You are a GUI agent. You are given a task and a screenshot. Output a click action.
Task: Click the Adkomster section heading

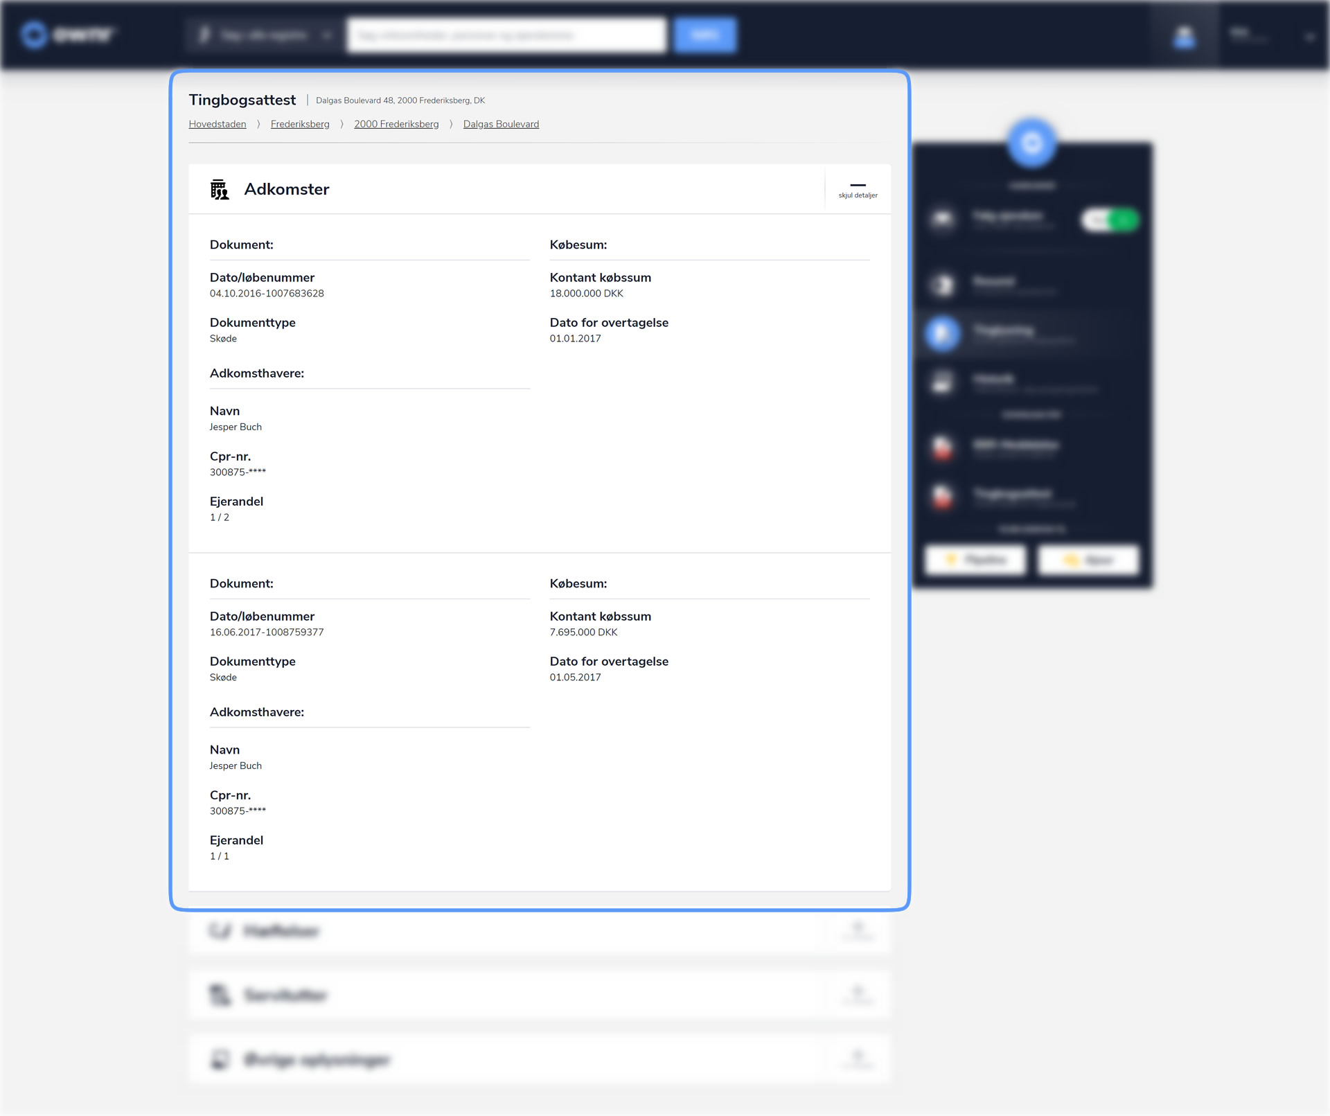coord(287,189)
